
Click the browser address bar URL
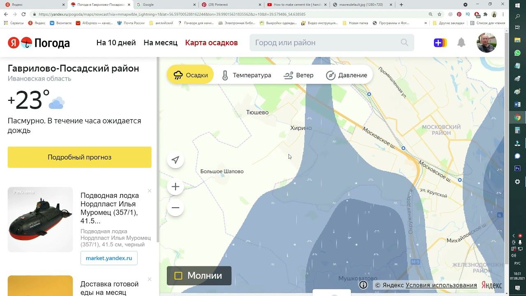pos(172,14)
